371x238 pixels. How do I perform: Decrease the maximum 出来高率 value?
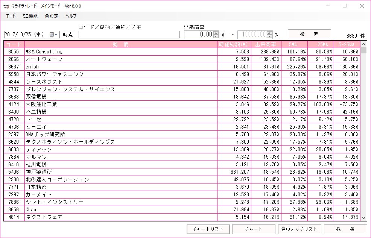269,36
